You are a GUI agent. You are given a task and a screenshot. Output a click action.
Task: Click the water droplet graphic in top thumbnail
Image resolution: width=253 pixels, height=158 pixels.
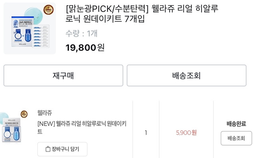33,13
